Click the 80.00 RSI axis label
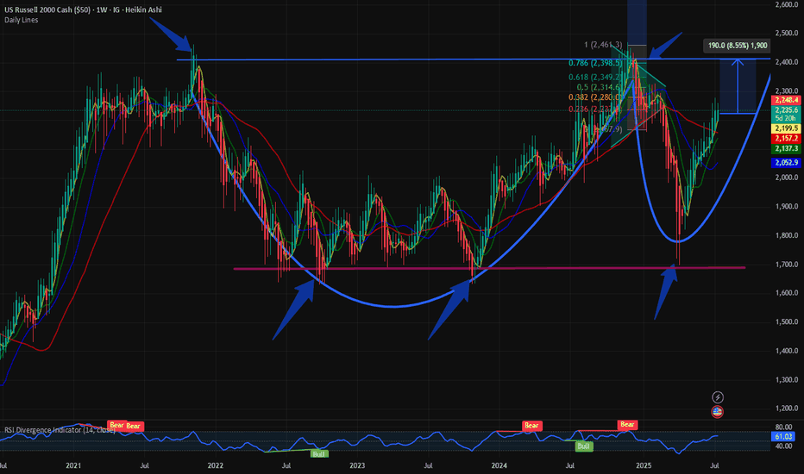Image resolution: width=804 pixels, height=474 pixels. (x=783, y=427)
